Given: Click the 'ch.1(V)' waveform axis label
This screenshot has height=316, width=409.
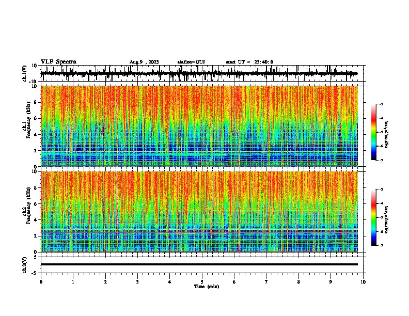Looking at the screenshot, I should pos(25,73).
